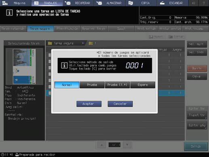Open the ESCANEAR tab
This screenshot has width=209, height=157.
(173, 3)
